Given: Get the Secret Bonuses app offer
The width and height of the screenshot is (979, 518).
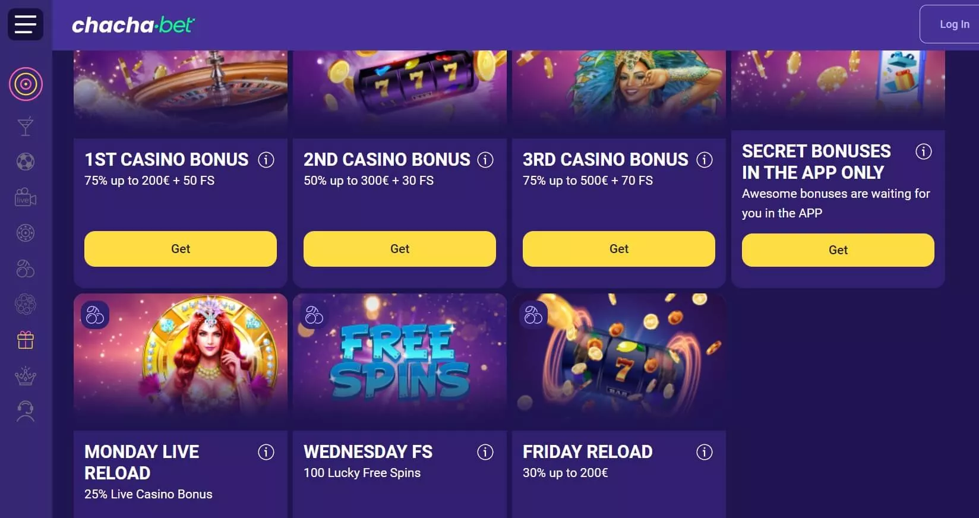Looking at the screenshot, I should [x=838, y=250].
